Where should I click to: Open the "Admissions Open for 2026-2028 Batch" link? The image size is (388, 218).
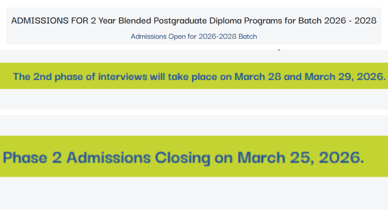(x=194, y=37)
